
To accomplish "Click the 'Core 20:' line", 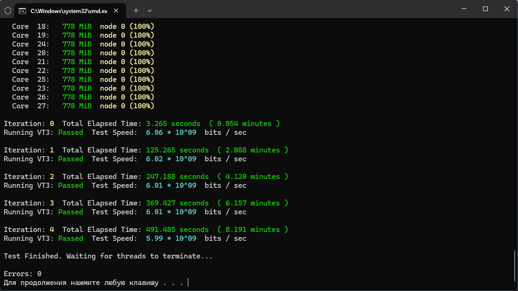I will (83, 53).
